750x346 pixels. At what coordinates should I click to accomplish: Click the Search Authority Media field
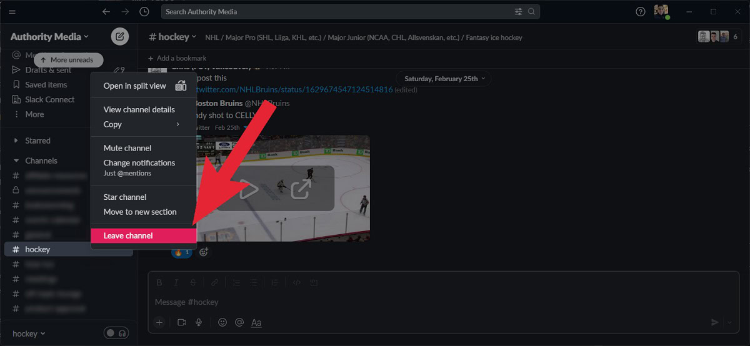[350, 12]
